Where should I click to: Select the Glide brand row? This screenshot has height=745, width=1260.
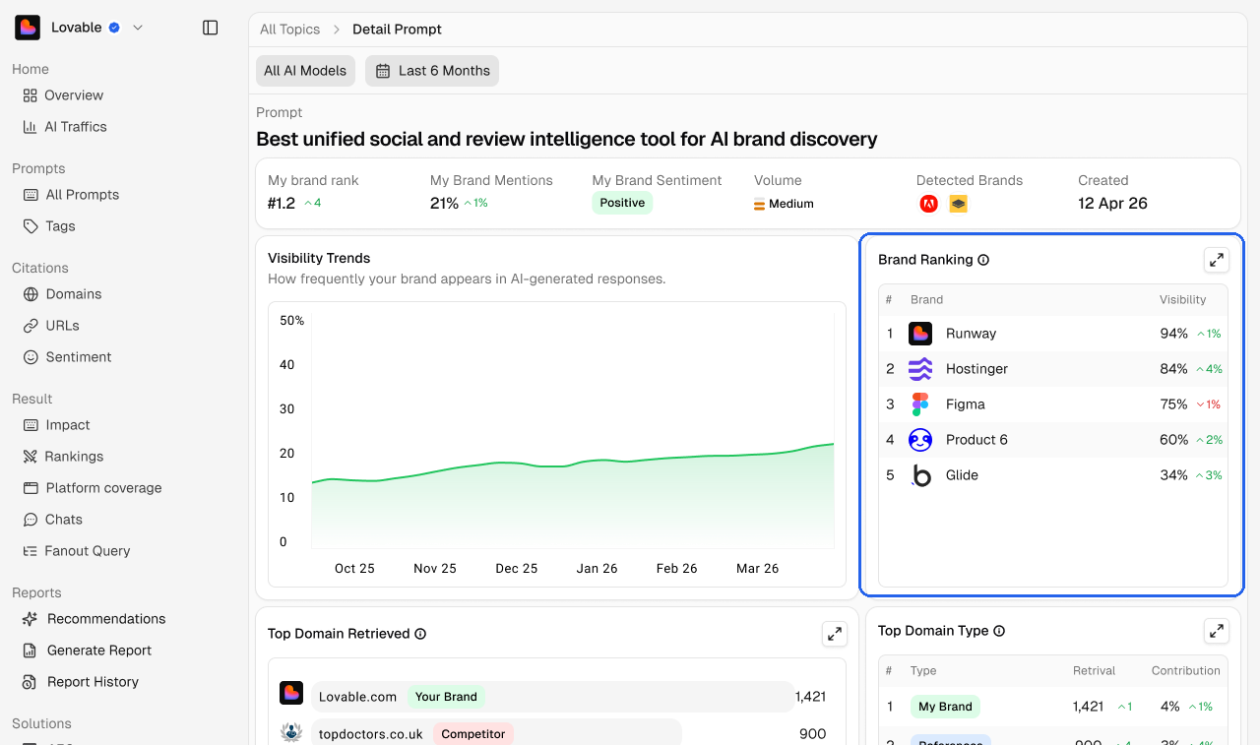(x=1053, y=475)
